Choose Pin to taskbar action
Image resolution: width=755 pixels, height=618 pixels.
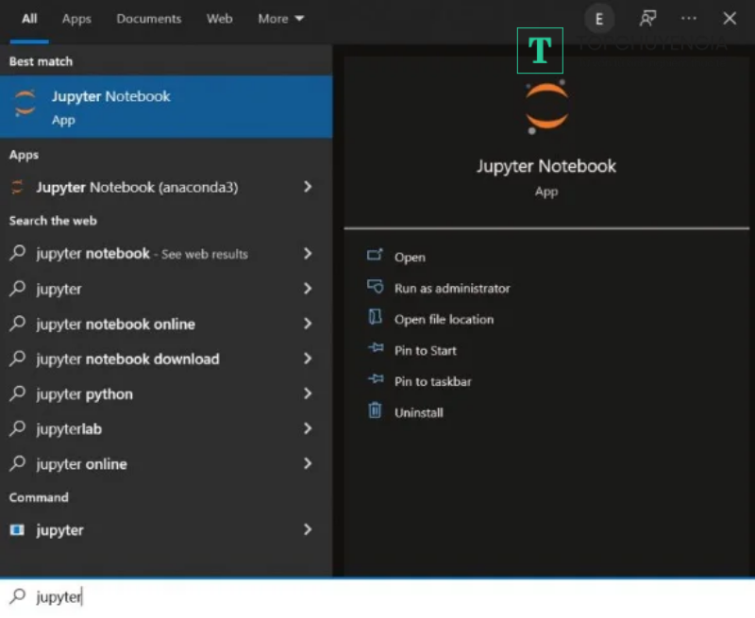click(432, 381)
